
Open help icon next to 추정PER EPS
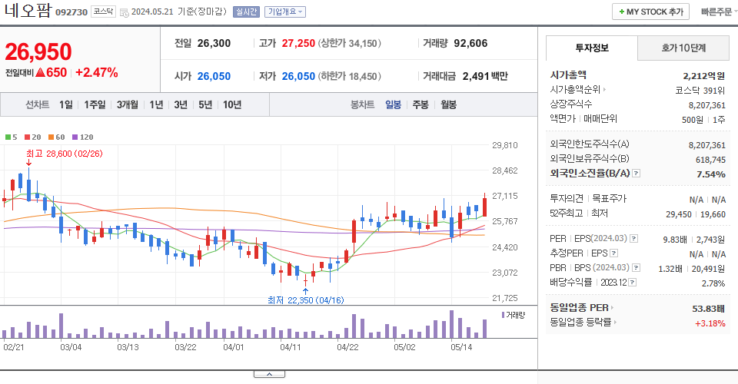point(613,253)
